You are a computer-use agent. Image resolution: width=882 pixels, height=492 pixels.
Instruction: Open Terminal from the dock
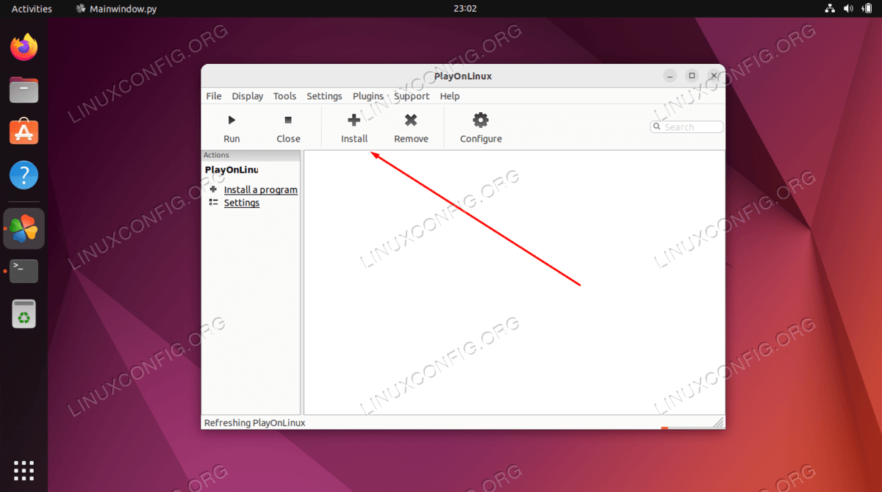tap(24, 271)
